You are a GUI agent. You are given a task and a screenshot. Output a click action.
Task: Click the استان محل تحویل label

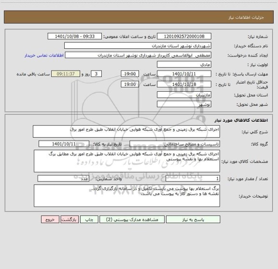click(251, 95)
